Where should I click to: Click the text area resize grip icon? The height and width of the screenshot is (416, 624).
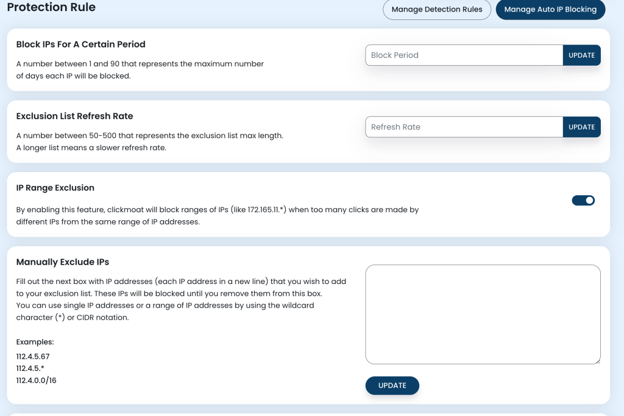(x=598, y=361)
